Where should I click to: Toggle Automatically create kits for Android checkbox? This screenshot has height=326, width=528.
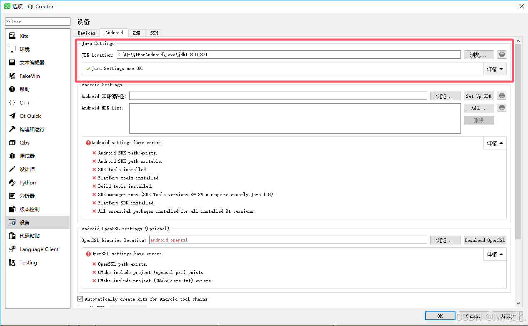80,299
